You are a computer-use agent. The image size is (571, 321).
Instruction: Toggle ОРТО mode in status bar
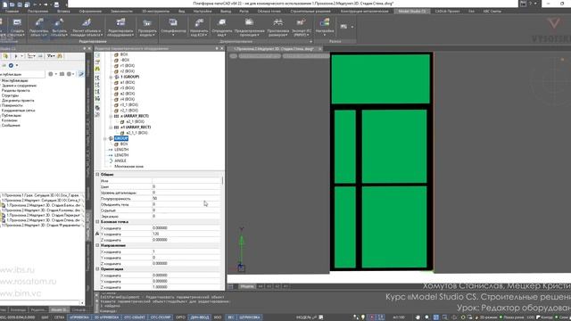(x=180, y=317)
